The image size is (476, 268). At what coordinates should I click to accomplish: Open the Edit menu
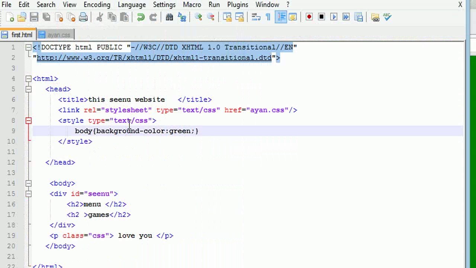[24, 5]
